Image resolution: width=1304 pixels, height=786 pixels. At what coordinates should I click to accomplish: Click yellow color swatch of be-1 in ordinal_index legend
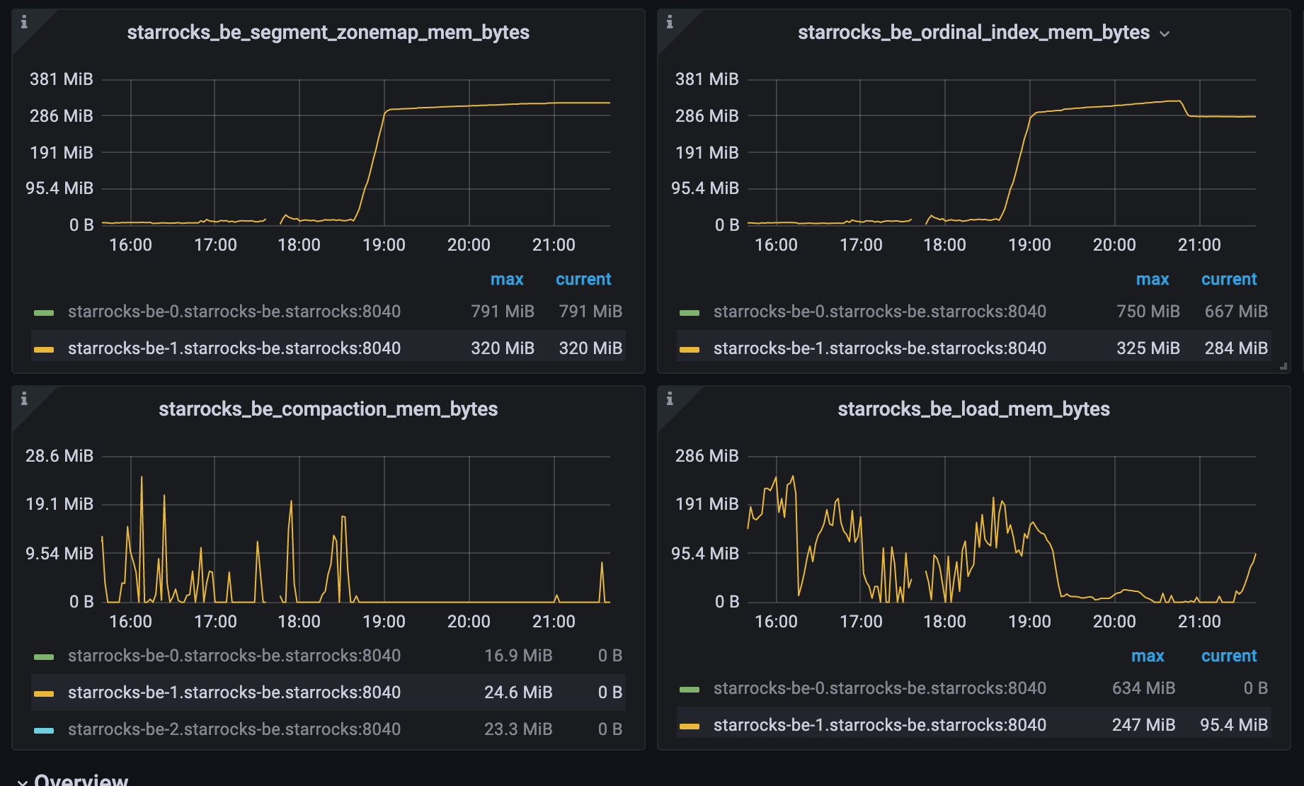690,349
